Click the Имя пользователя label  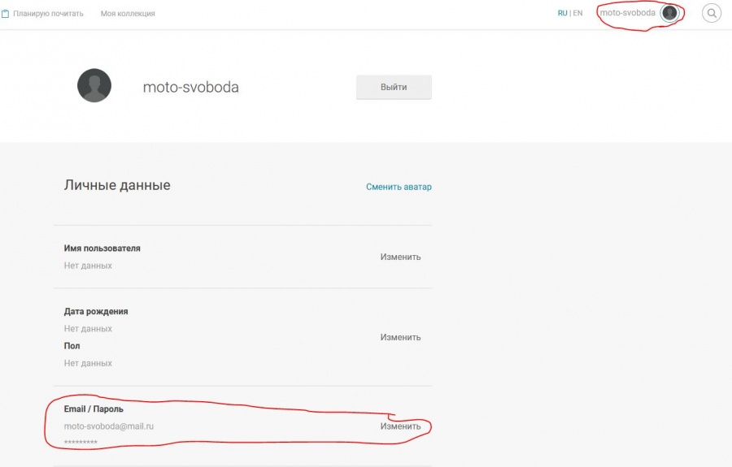click(x=102, y=249)
